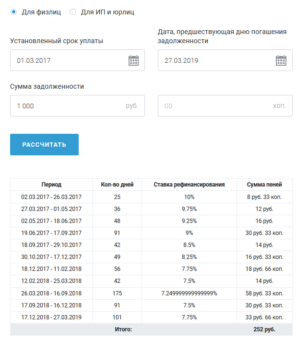Select the 7.249999999999999% rate cell

(x=189, y=293)
